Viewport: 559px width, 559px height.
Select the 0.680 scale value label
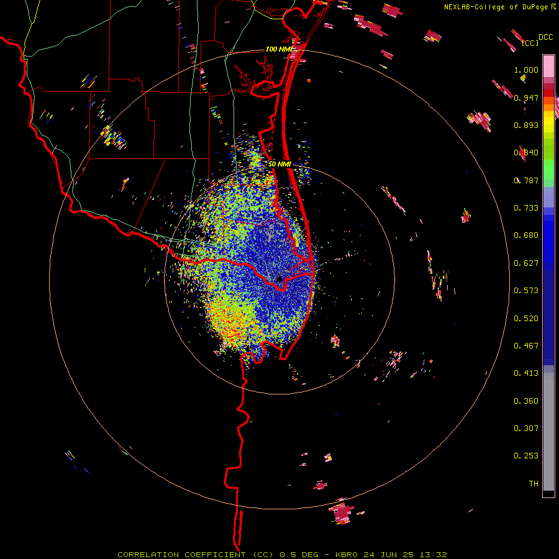pos(526,235)
